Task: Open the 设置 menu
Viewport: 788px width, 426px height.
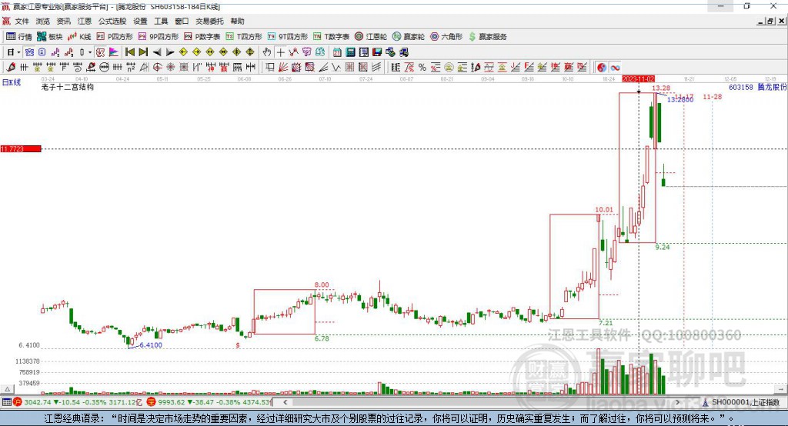Action: 140,21
